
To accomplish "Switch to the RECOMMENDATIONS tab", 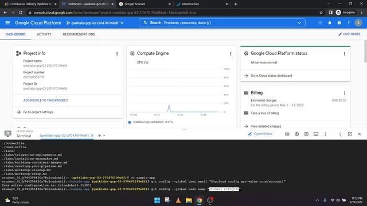I will point(79,34).
